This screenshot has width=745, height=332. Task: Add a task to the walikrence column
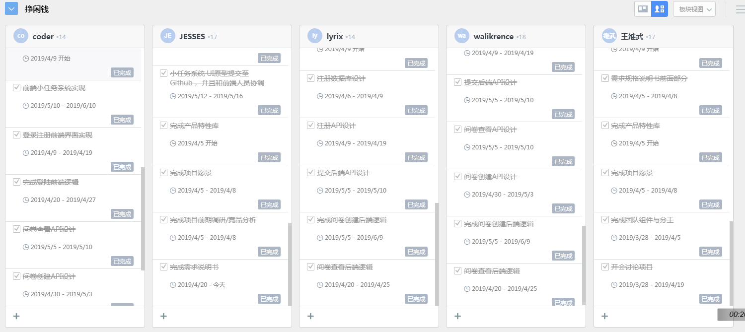click(x=457, y=316)
